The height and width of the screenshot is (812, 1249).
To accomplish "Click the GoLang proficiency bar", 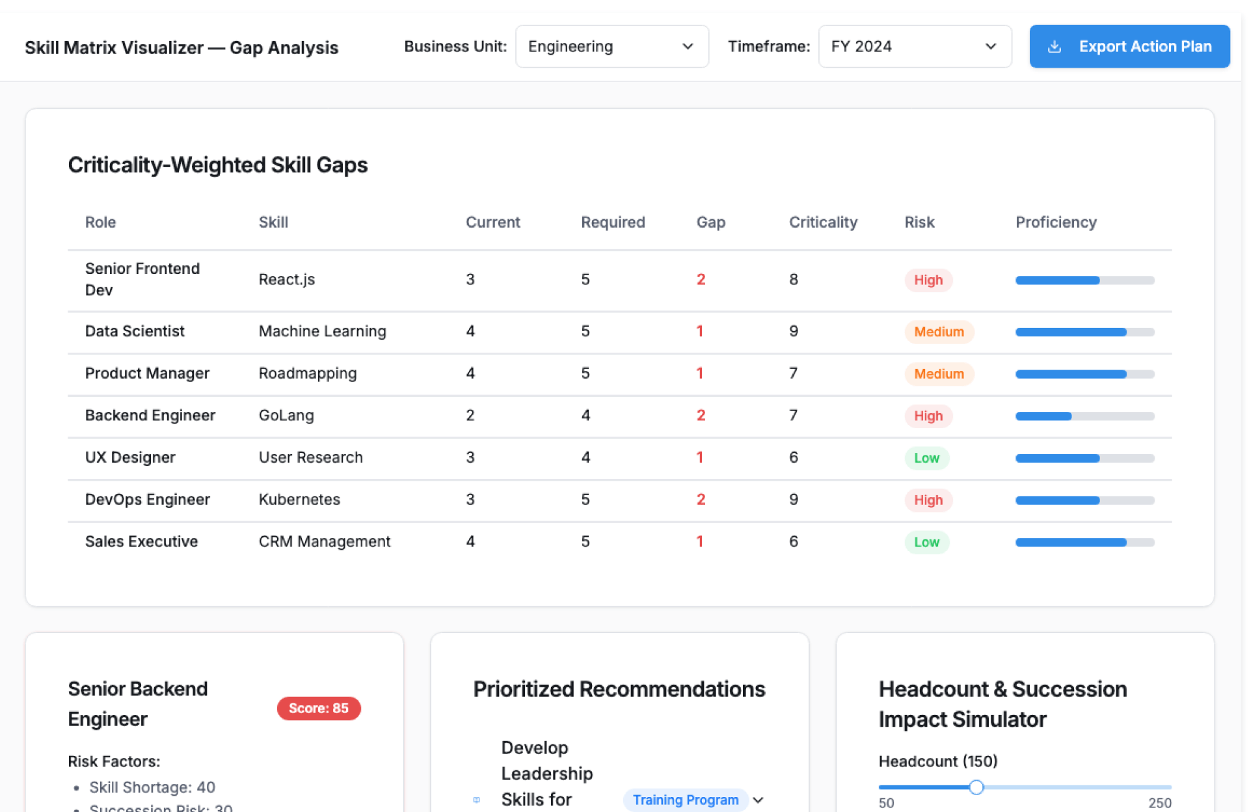I will pyautogui.click(x=1084, y=416).
